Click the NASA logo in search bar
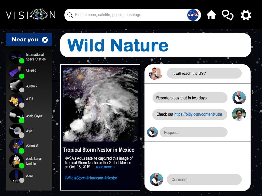The width and height of the screenshot is (262, 196). 193,15
